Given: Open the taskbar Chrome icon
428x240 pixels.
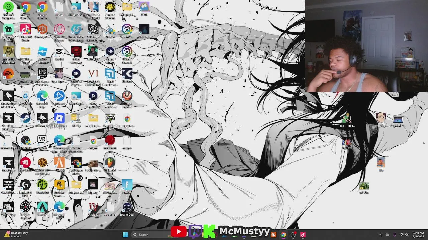Looking at the screenshot, I should [x=283, y=235].
